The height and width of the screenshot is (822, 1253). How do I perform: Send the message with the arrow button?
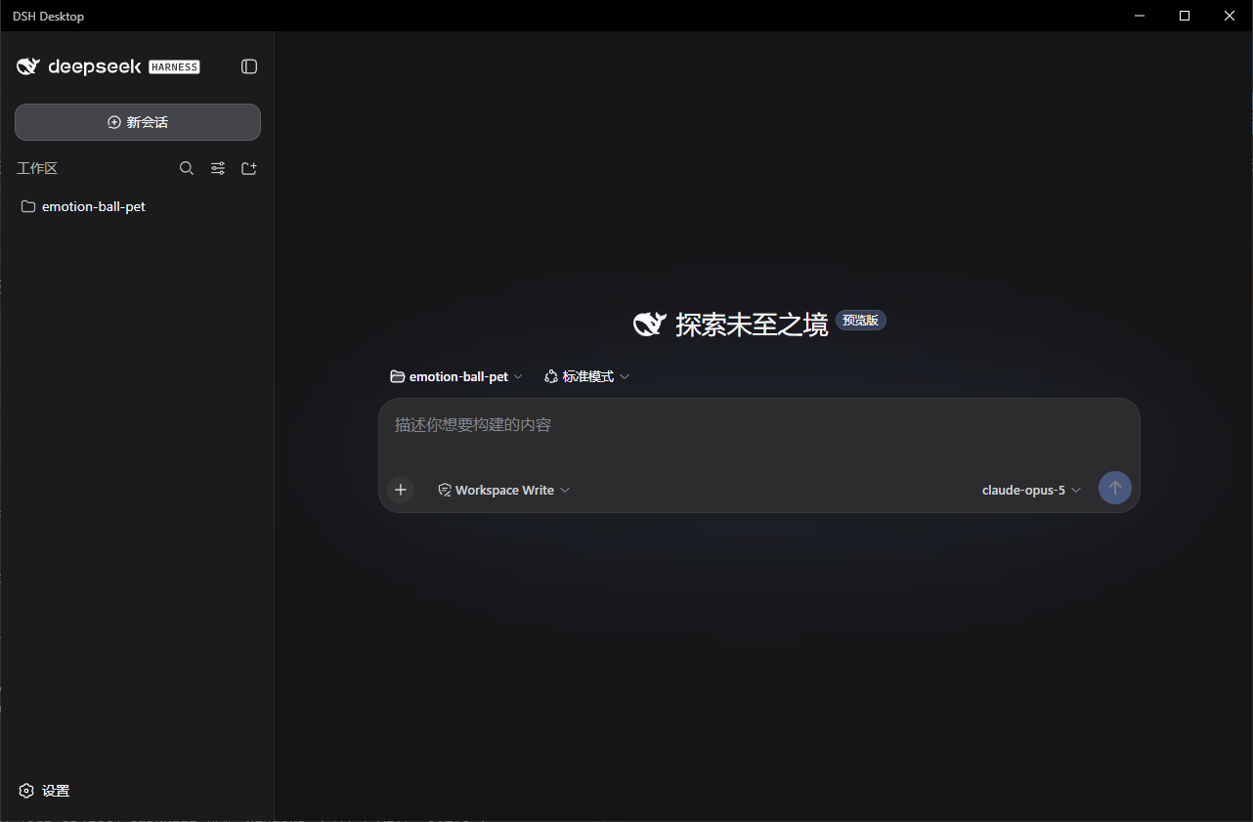click(x=1115, y=488)
